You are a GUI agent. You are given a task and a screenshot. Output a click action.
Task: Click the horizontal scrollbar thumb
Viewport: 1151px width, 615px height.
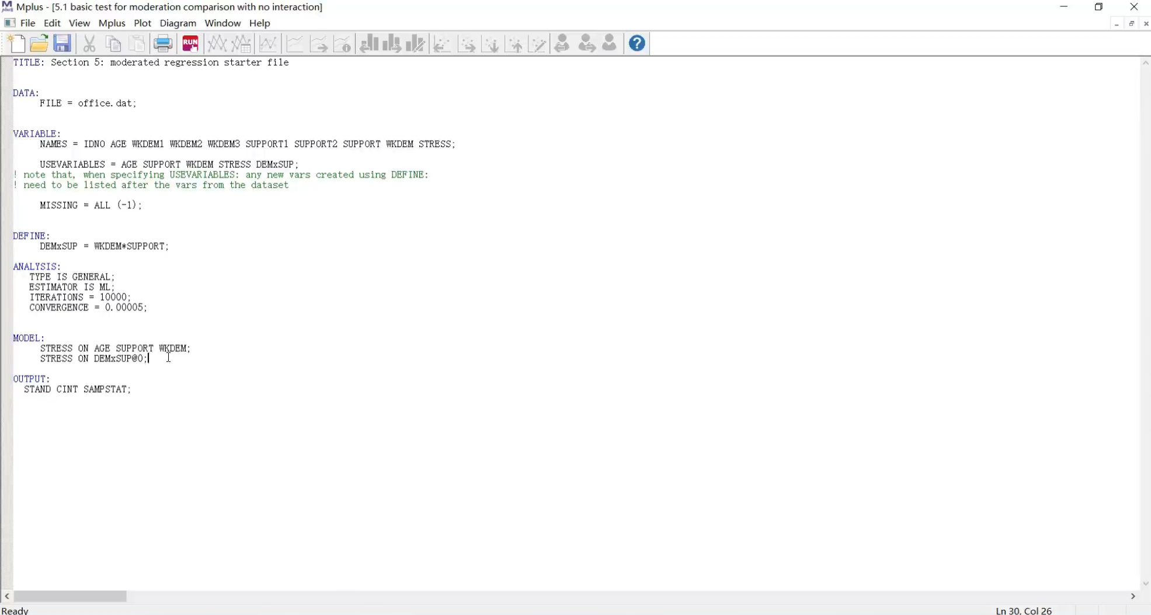[70, 596]
